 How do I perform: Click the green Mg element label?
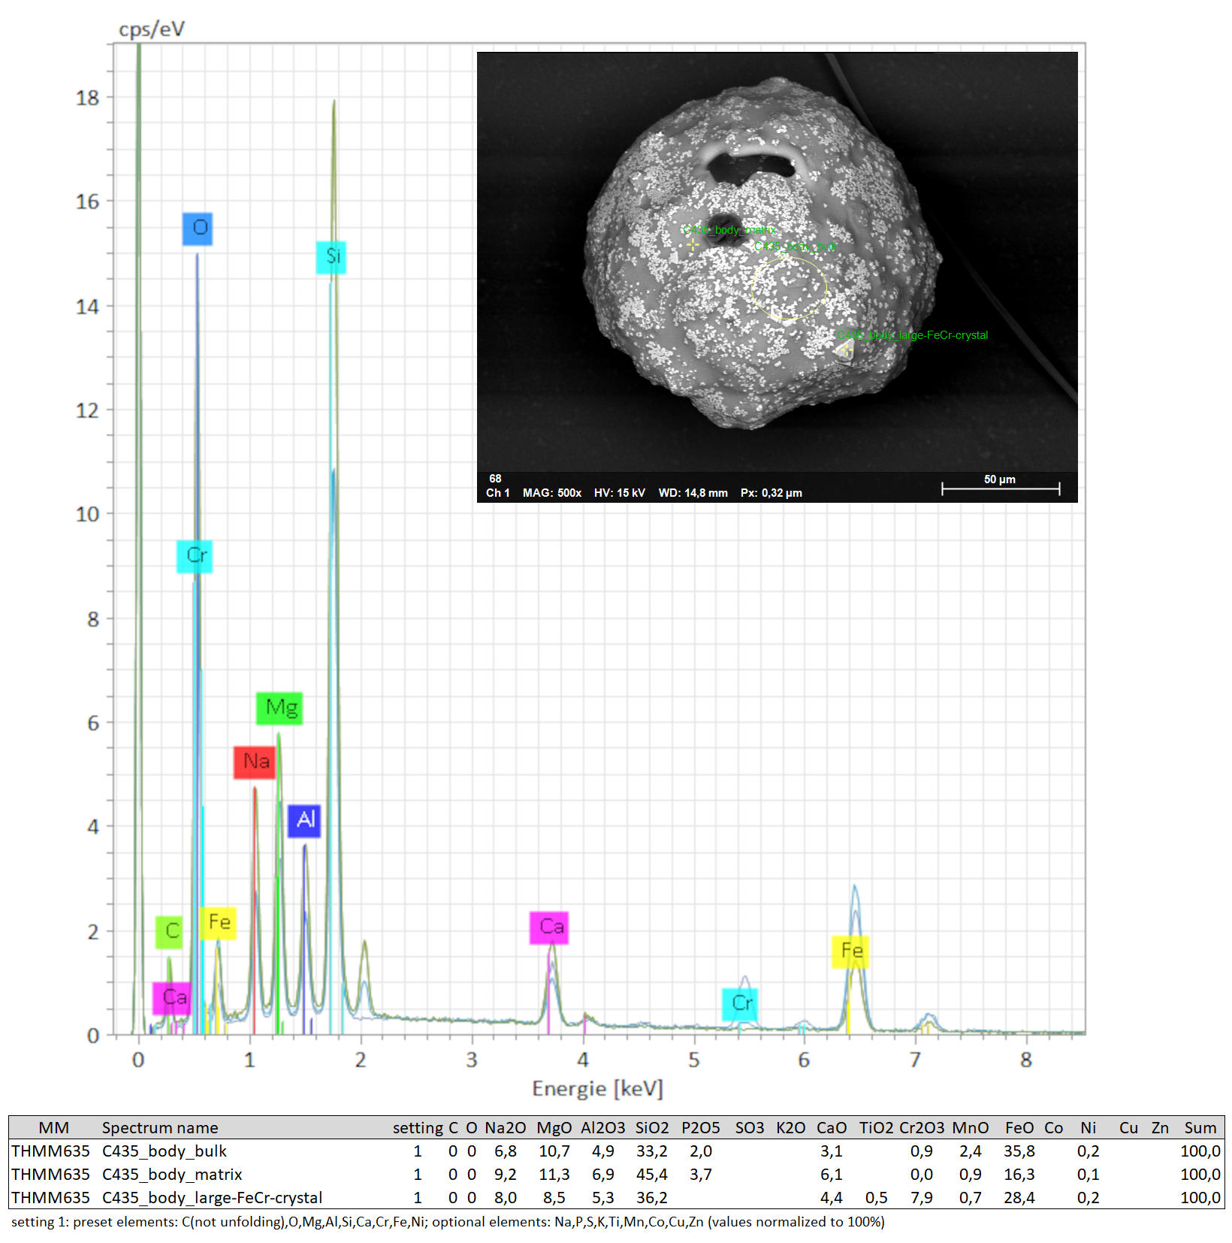pyautogui.click(x=279, y=708)
